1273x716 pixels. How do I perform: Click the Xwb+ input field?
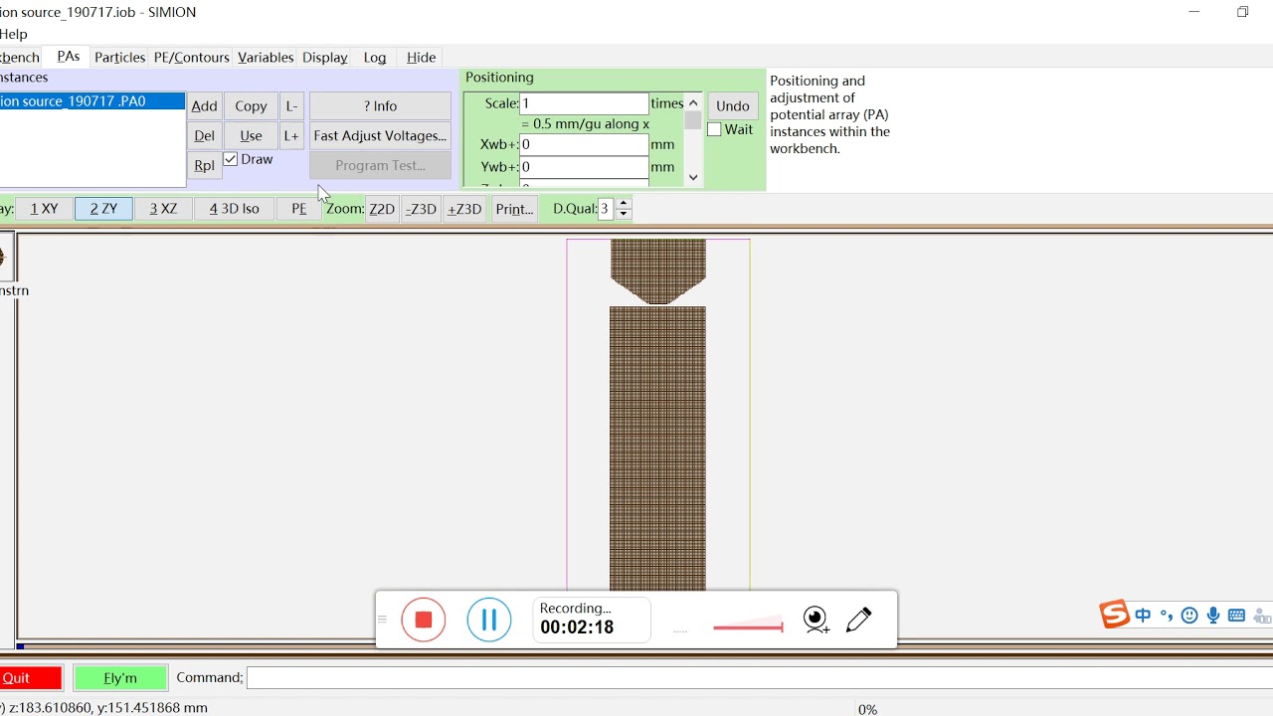[x=584, y=145]
